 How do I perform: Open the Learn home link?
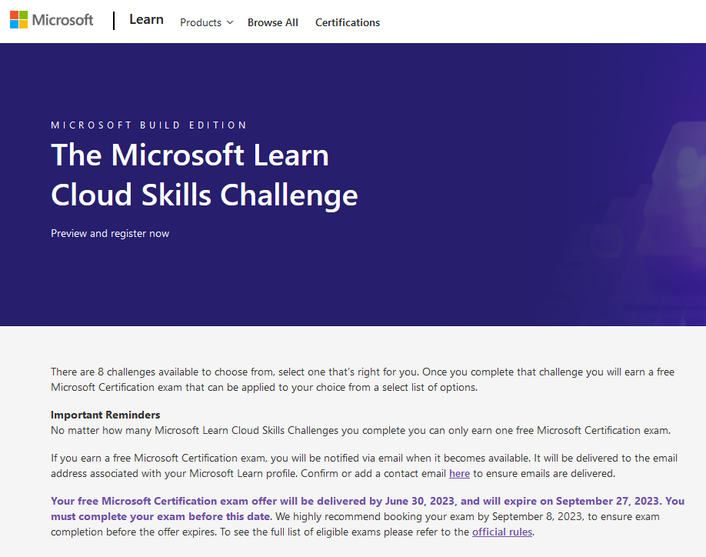146,19
